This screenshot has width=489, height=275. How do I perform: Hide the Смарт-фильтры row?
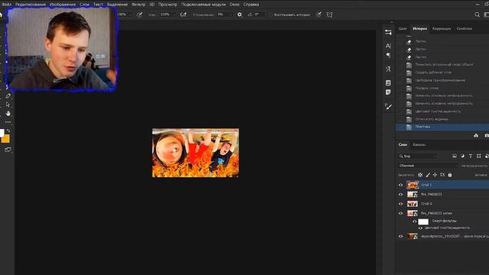[414, 222]
